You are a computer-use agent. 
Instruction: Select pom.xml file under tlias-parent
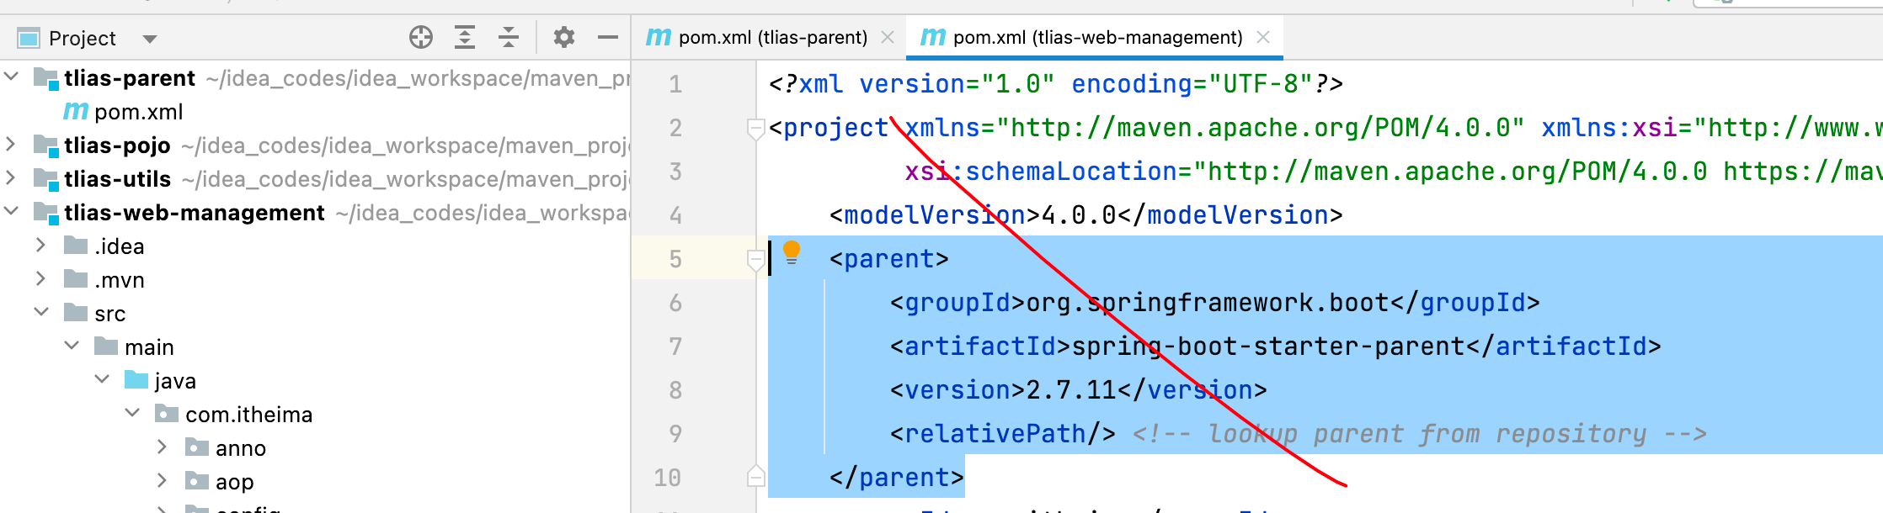pos(138,112)
